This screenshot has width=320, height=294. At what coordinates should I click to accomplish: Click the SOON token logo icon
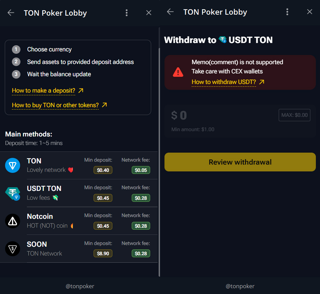pyautogui.click(x=13, y=249)
